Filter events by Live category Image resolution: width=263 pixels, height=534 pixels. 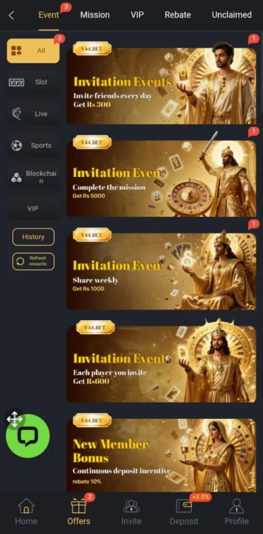[x=33, y=114]
